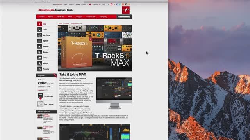Open the Specs section icon
Viewport: 250px width, 140px height.
[x=40, y=41]
